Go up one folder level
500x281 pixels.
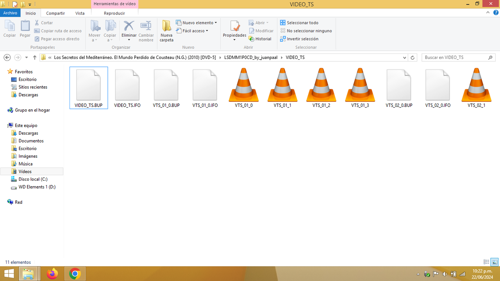coord(35,57)
